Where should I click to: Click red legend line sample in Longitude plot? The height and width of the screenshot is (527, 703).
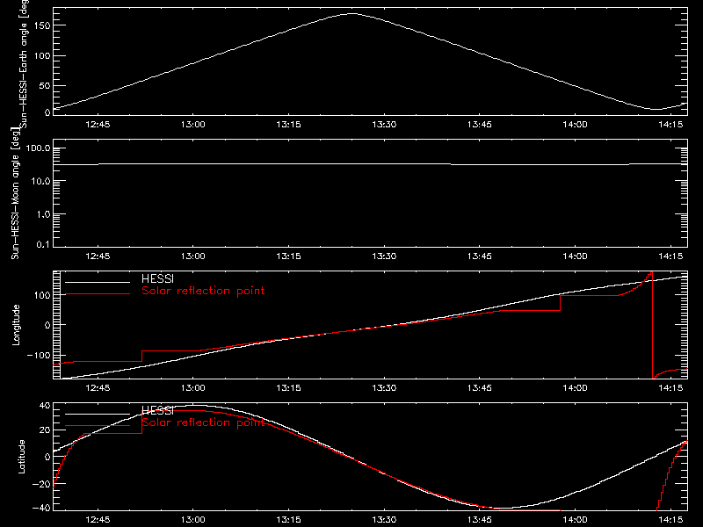[98, 294]
